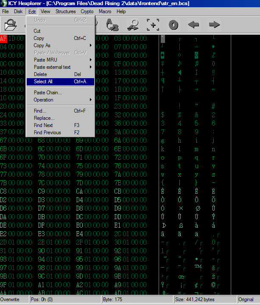Click the Overwrite mode status bar field
The image size is (260, 305).
pos(14,299)
